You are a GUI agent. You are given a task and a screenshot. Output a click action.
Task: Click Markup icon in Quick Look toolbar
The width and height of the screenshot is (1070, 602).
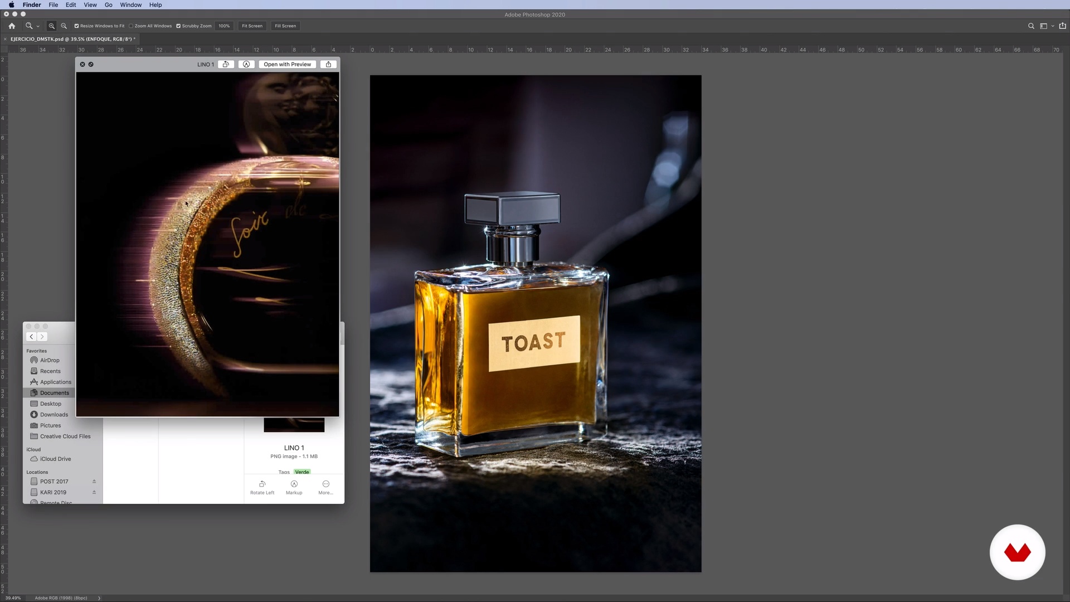[x=246, y=64]
